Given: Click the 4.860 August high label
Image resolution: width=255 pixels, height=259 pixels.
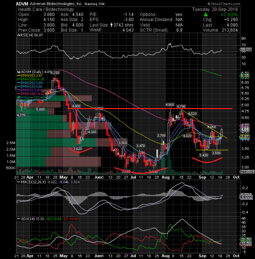Looking at the screenshot, I should (170, 105).
